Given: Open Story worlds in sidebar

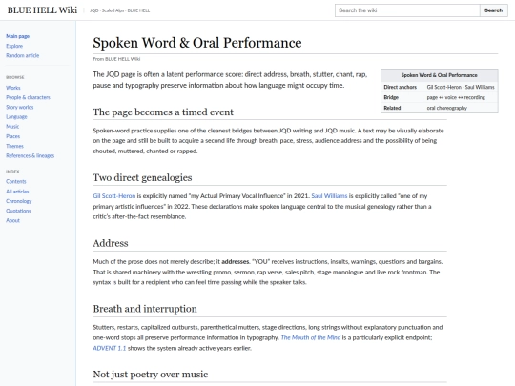Looking at the screenshot, I should [x=20, y=107].
